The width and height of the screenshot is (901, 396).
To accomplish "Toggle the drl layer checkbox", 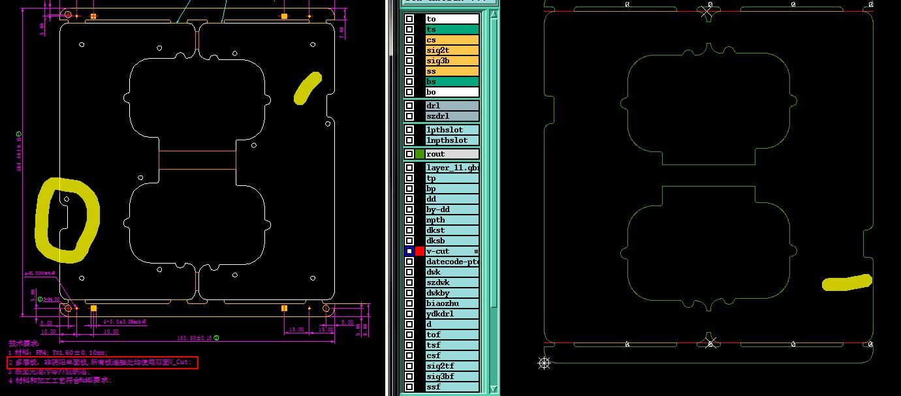I will point(409,106).
